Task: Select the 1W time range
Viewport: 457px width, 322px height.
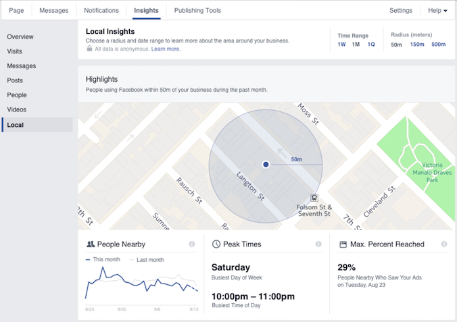Action: (342, 45)
